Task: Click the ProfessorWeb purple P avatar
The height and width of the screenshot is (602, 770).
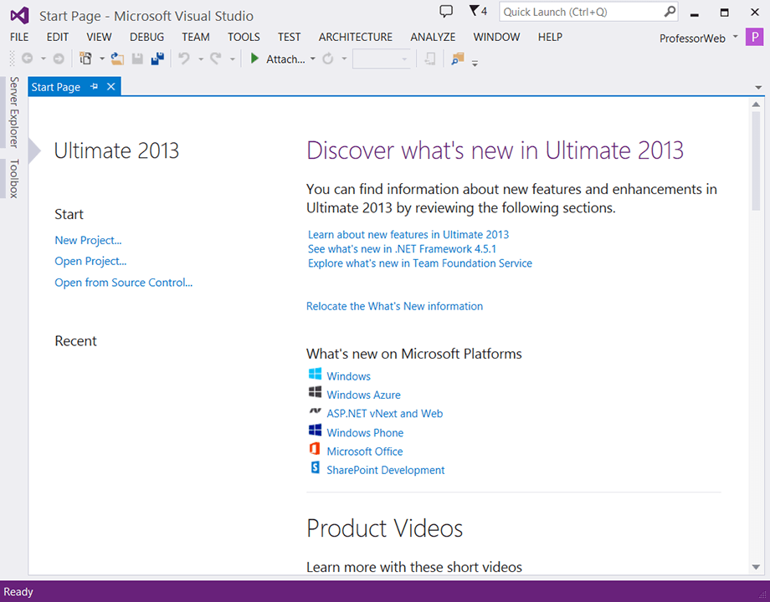Action: 754,38
